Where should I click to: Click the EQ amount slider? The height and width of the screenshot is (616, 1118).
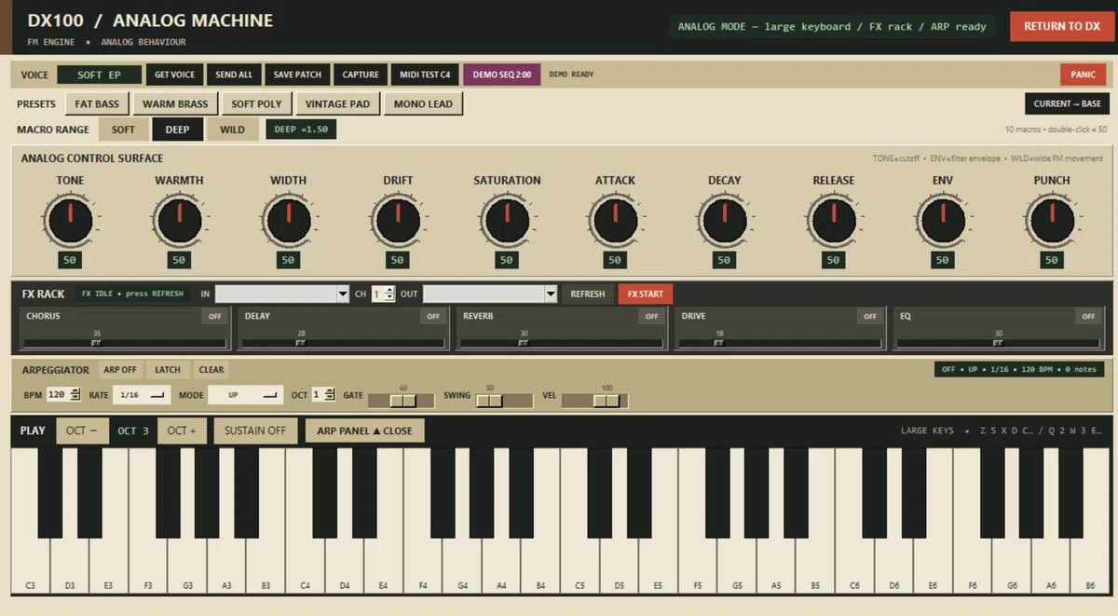point(999,343)
